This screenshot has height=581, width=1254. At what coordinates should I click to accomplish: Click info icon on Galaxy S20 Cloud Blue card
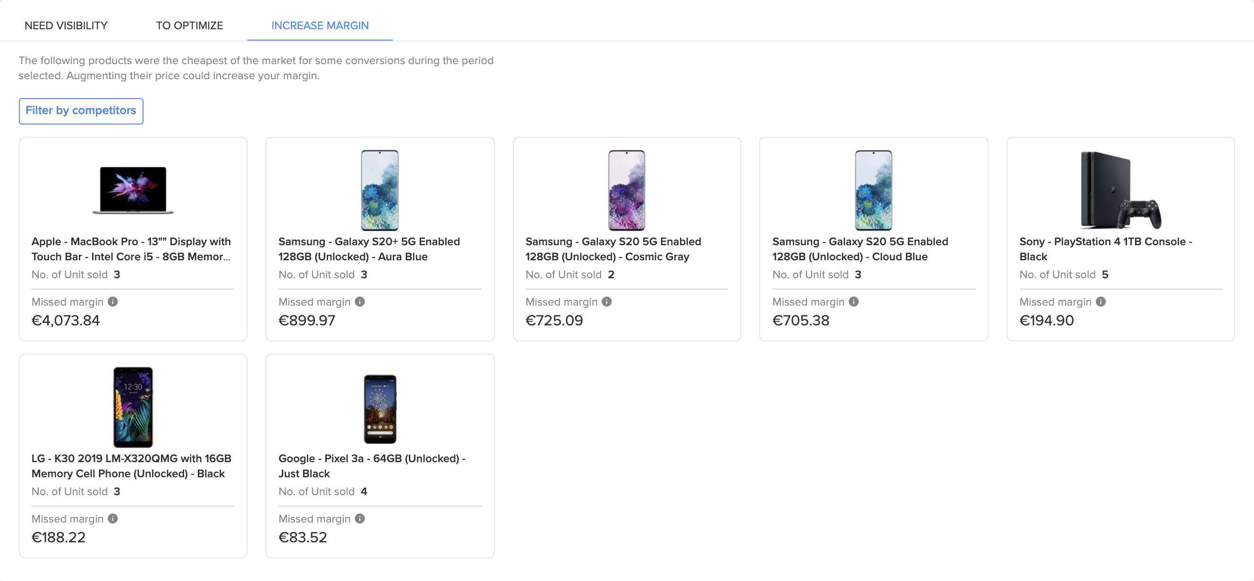coord(854,301)
